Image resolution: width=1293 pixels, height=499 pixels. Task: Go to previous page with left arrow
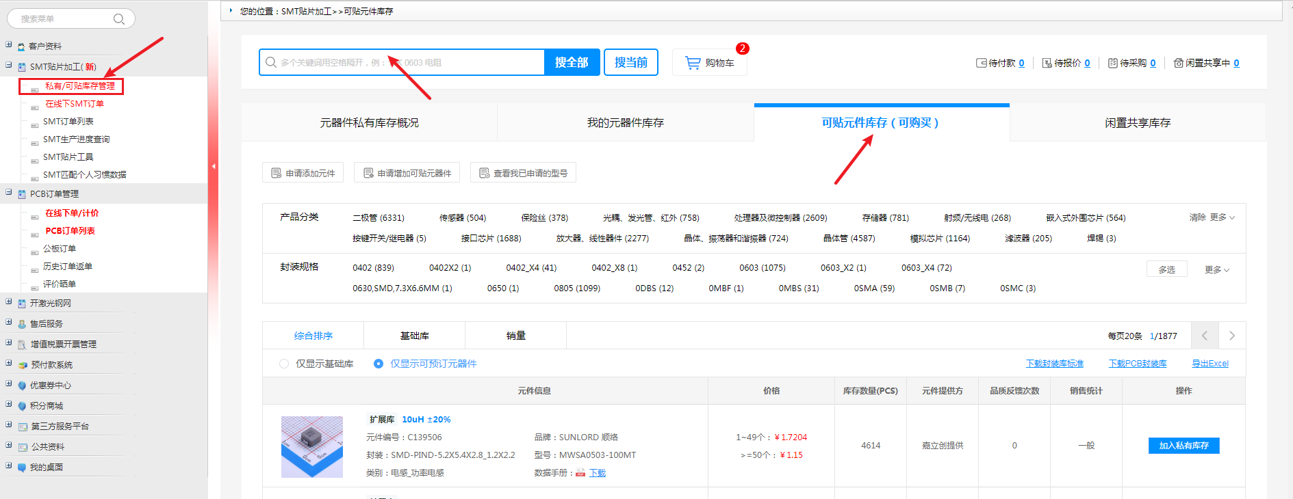click(x=1205, y=336)
